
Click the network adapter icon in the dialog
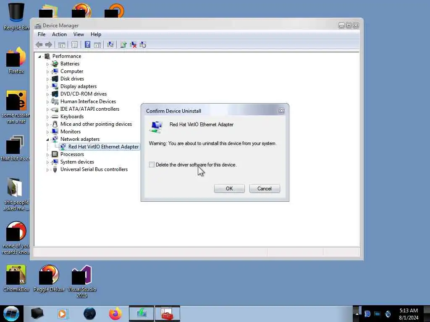(156, 127)
